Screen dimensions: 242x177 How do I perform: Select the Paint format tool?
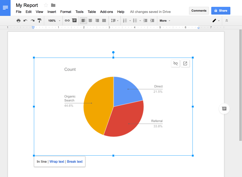tap(39, 21)
